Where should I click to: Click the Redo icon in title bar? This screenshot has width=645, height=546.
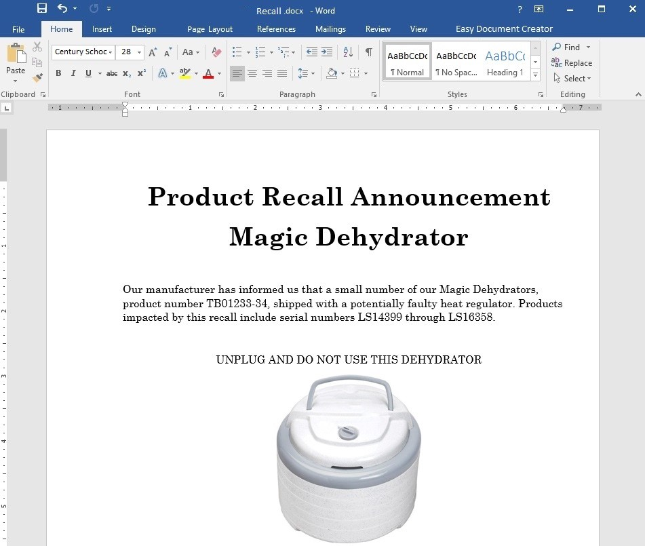click(94, 9)
